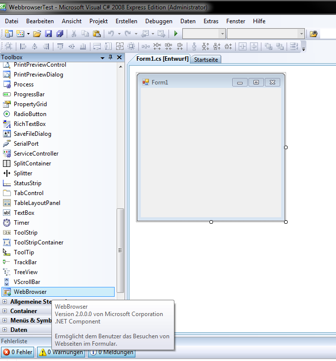Click the Copy toolbar icon

(x=85, y=34)
